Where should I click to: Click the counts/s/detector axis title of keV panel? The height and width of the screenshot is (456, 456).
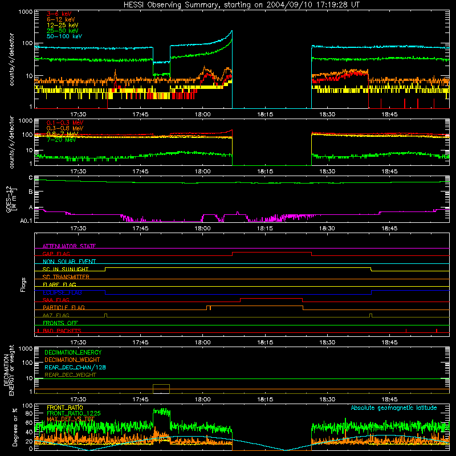click(x=11, y=59)
